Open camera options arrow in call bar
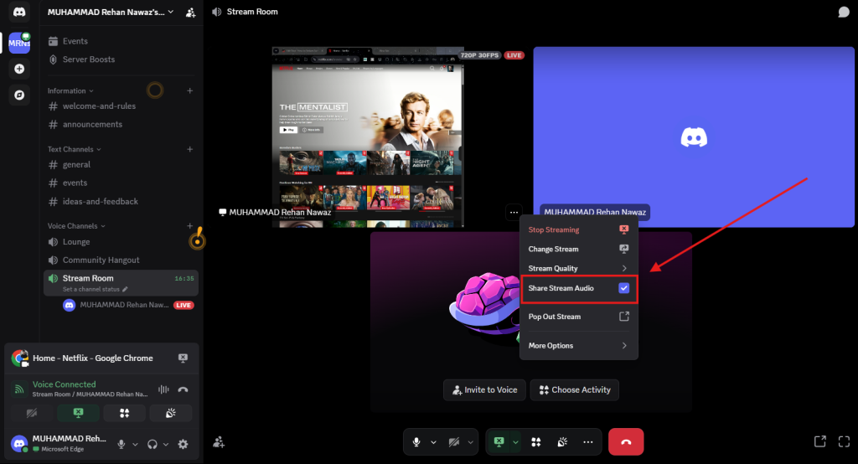The width and height of the screenshot is (858, 464). coord(471,442)
